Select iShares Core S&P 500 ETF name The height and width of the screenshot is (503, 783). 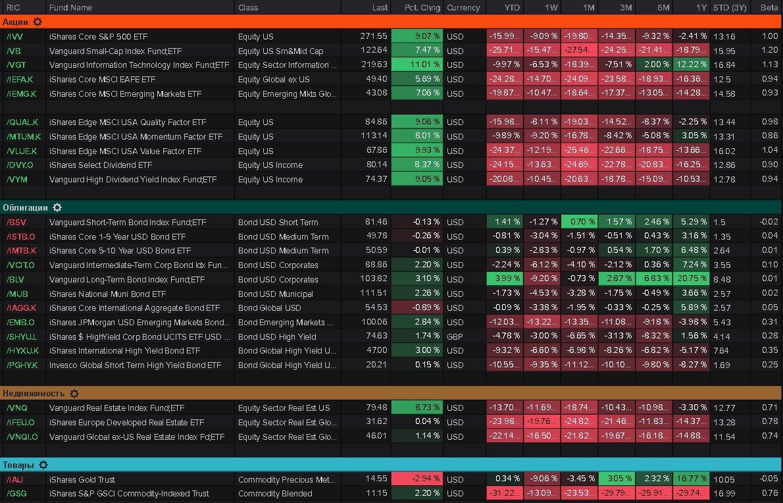[x=99, y=36]
